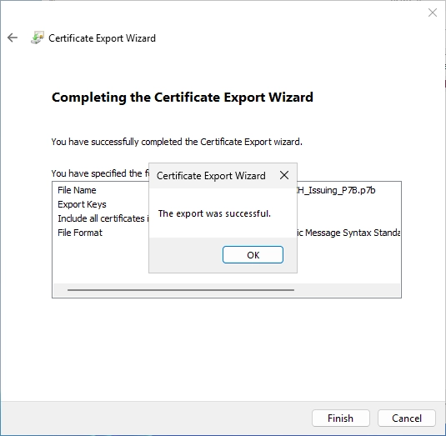Close the main Certificate Export Wizard window

pos(433,13)
